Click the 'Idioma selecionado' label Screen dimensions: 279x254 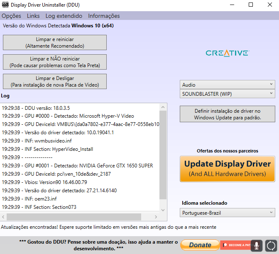tap(204, 203)
